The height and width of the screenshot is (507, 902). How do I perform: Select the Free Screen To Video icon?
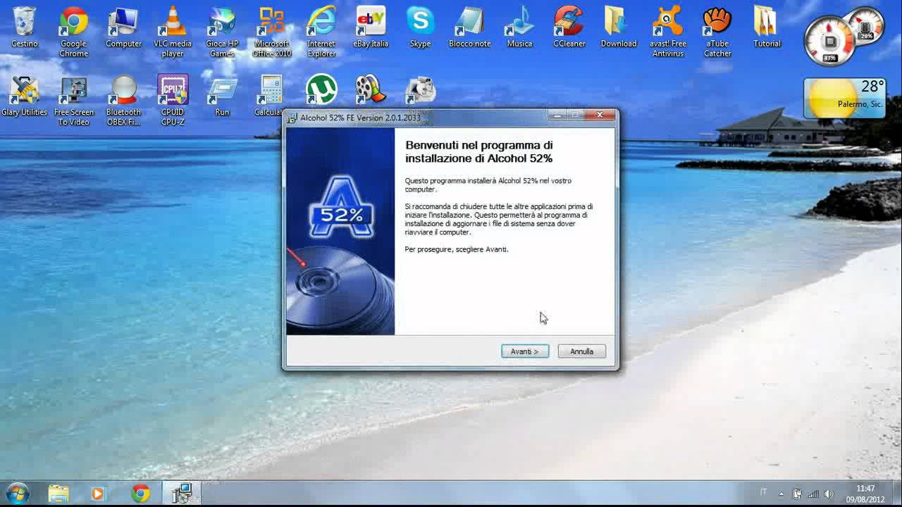(x=73, y=101)
